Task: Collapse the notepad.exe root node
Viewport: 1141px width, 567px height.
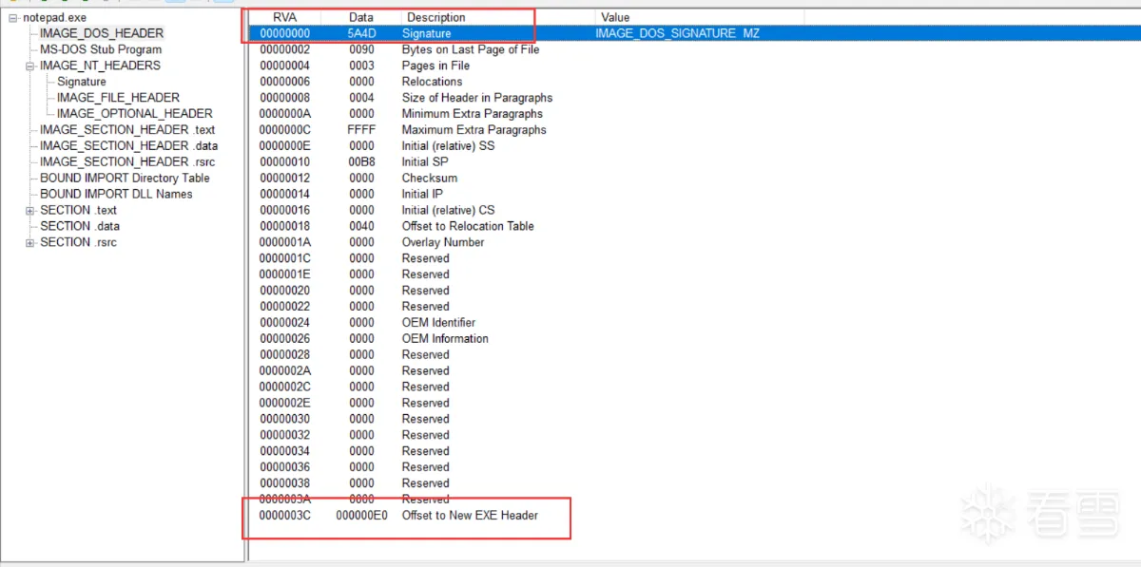Action: click(x=13, y=18)
